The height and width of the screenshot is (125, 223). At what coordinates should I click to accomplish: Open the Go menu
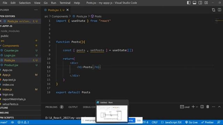click(46, 3)
